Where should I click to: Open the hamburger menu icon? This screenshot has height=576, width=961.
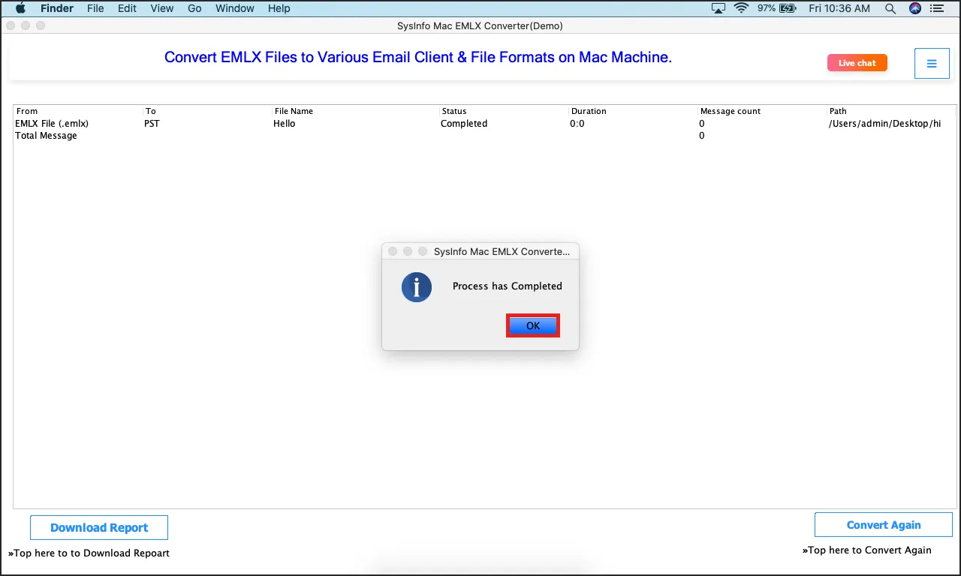(932, 64)
